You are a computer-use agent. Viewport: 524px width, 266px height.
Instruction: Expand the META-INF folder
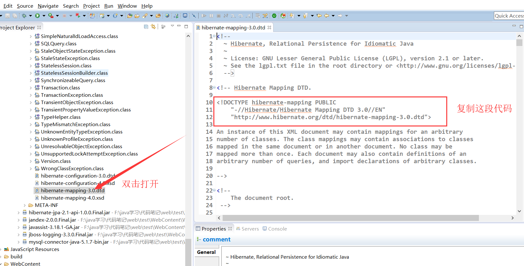(x=25, y=205)
